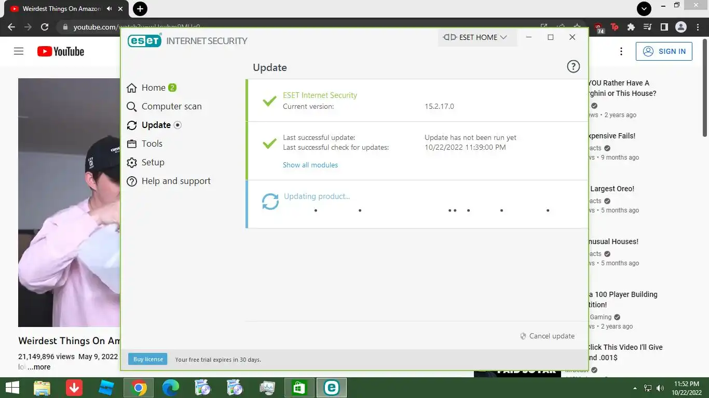Click the last check time 10/22/2022 11:39:00 PM

(465, 147)
